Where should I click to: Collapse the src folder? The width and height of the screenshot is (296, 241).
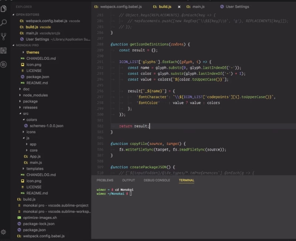click(26, 113)
